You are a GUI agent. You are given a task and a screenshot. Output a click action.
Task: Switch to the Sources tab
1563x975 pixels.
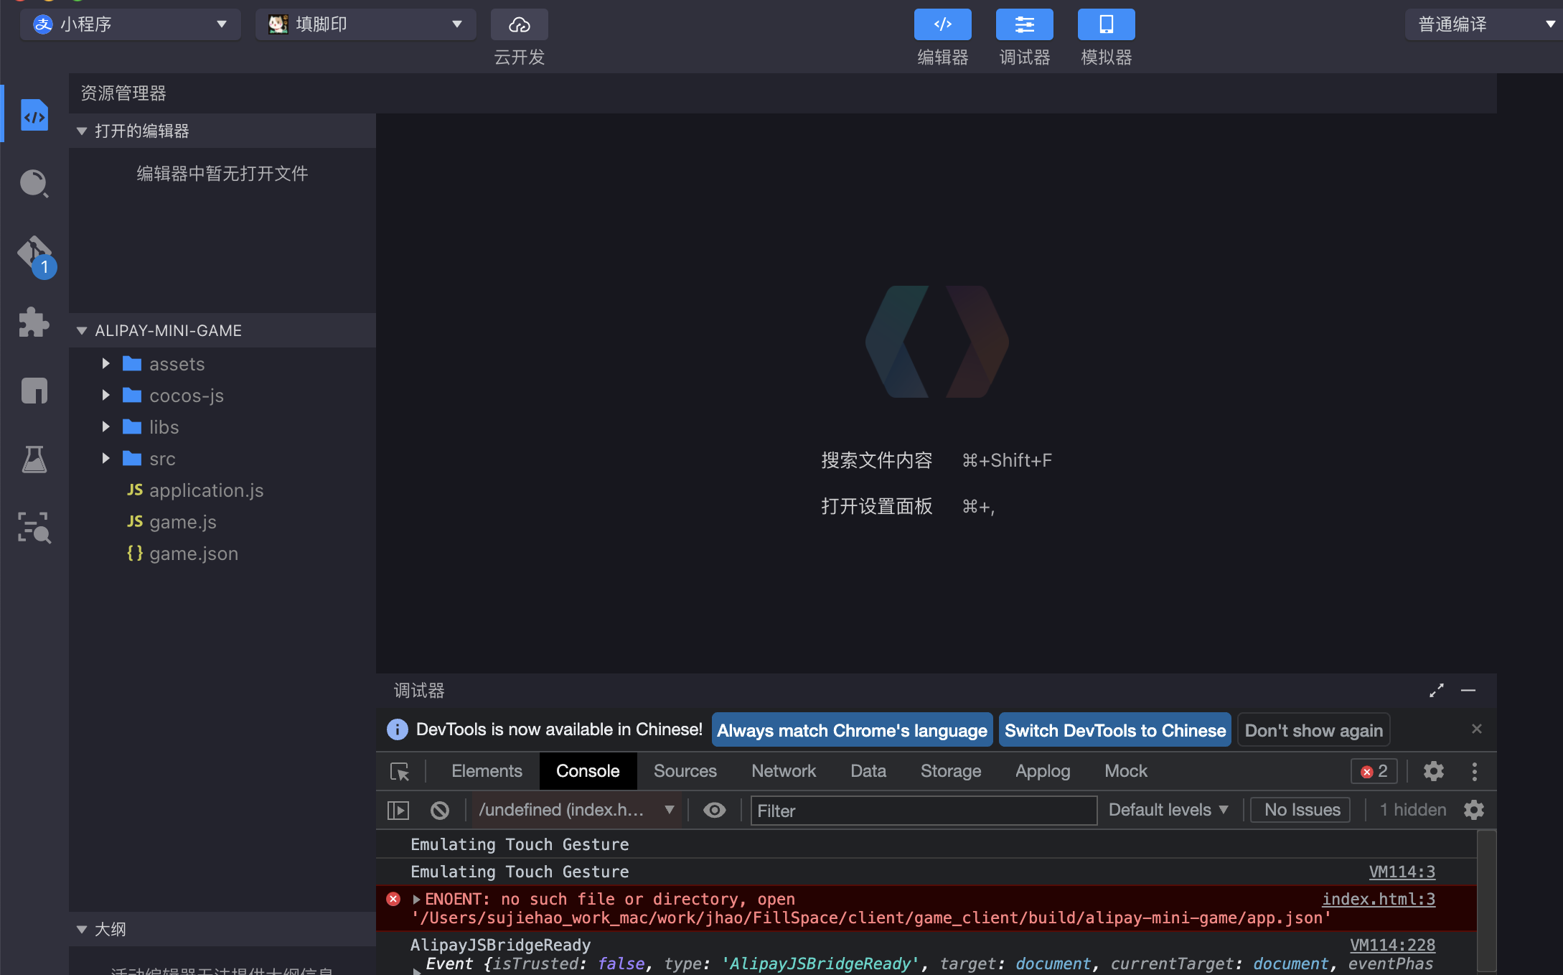pos(685,771)
